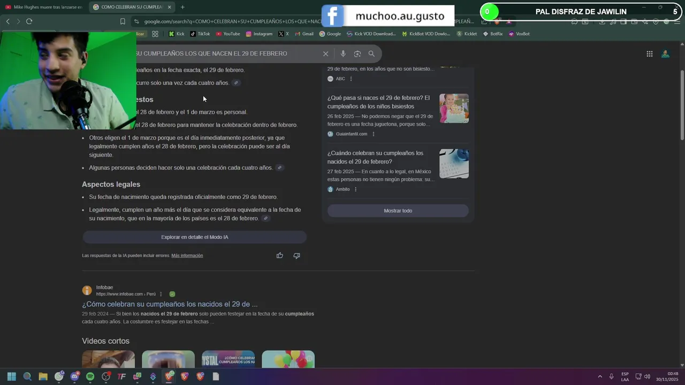Click the taskbar microphone icon

611,376
